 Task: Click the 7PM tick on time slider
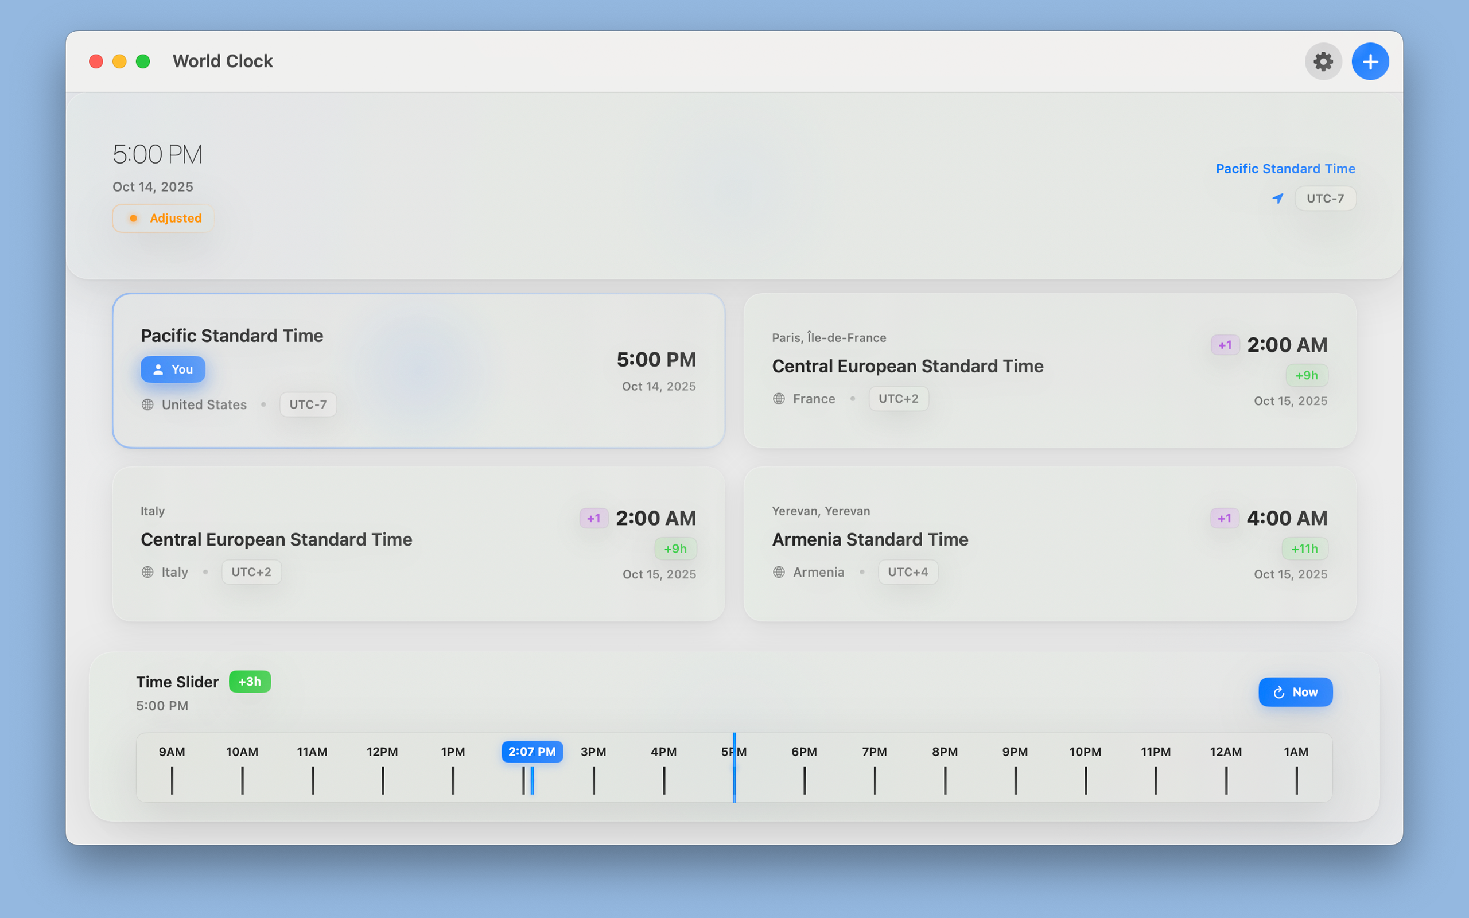875,780
